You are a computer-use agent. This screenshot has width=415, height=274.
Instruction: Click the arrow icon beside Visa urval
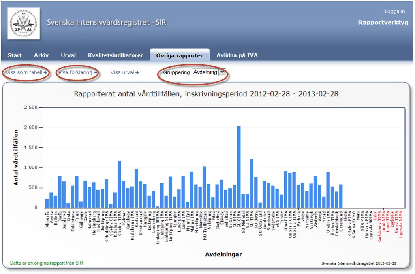[x=137, y=72]
